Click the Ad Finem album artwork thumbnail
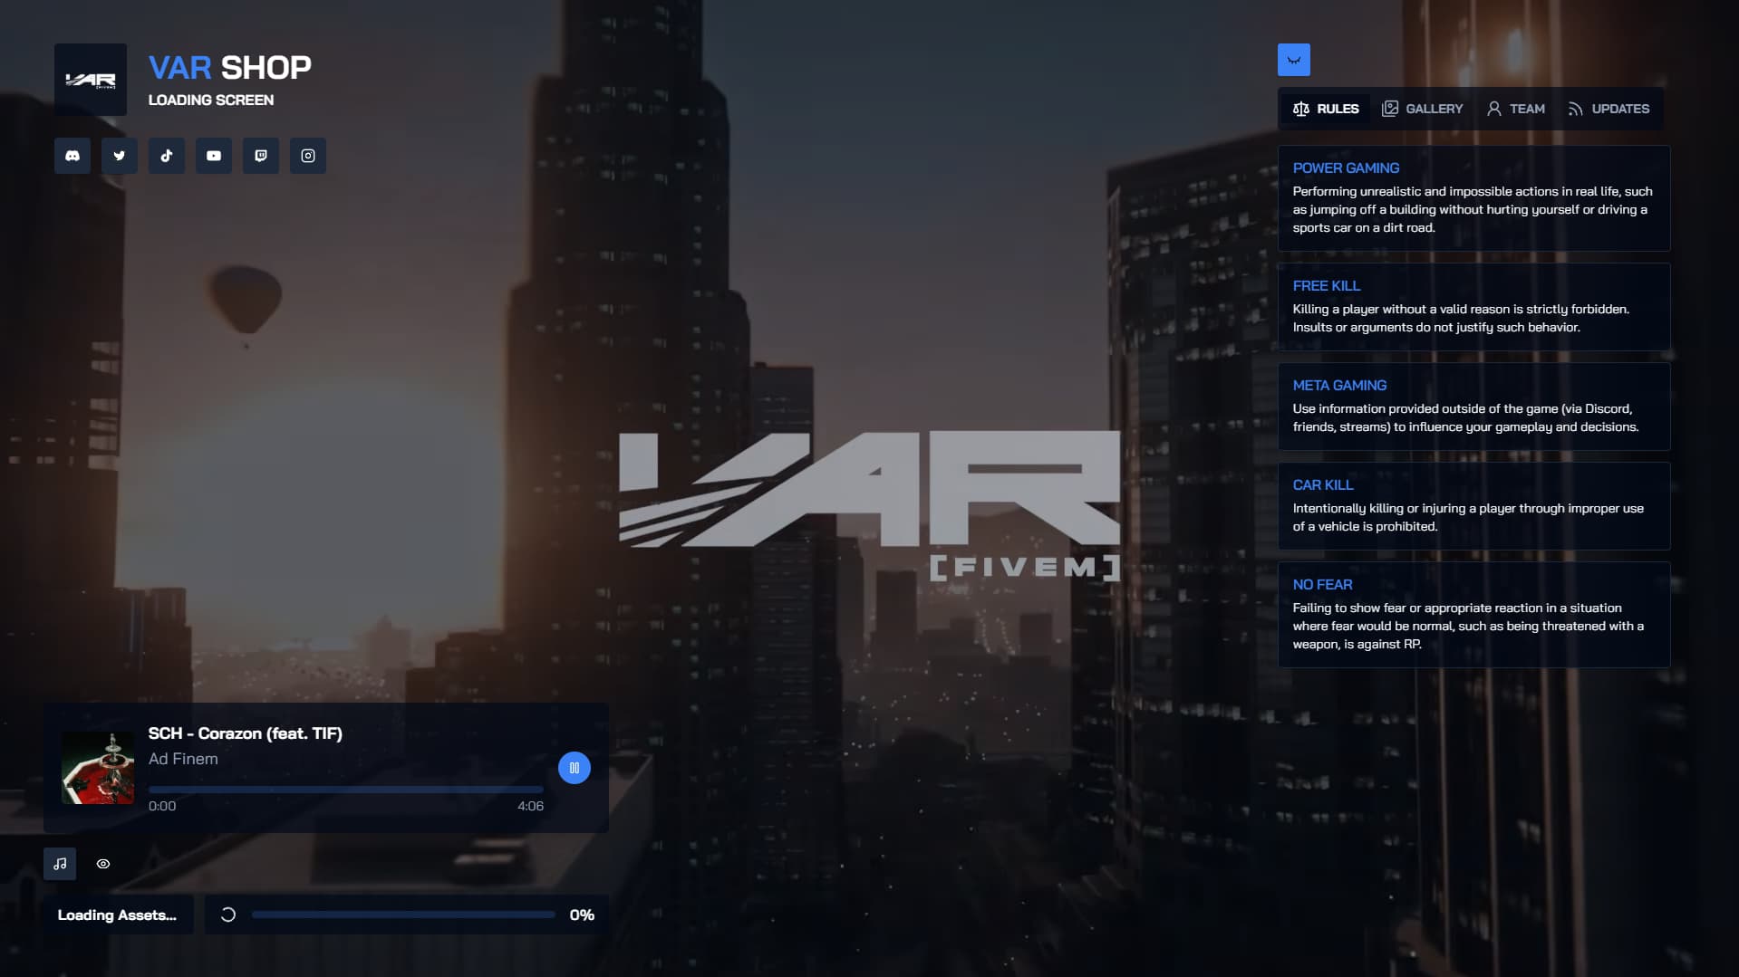 [x=98, y=767]
